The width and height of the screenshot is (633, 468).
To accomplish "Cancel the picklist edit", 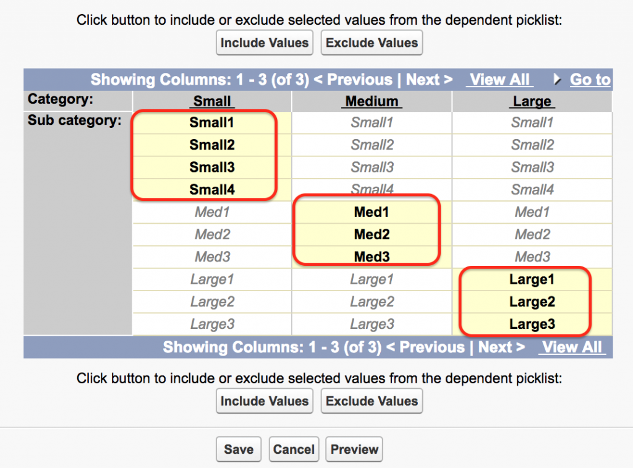I will click(294, 449).
